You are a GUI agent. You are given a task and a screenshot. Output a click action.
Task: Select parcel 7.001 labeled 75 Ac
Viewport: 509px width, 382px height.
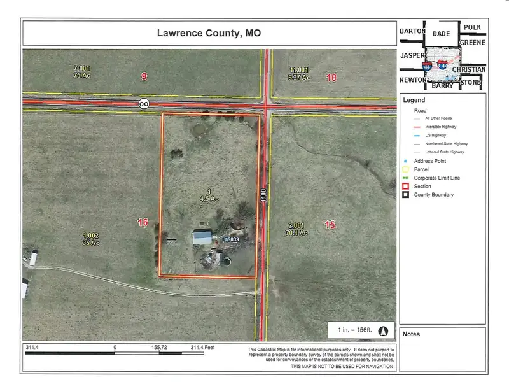pyautogui.click(x=81, y=73)
